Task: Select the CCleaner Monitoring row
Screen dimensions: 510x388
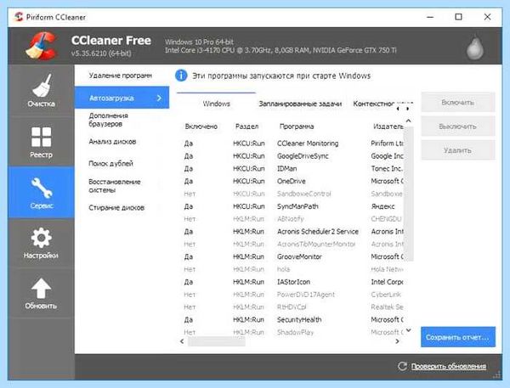Action: pos(292,143)
